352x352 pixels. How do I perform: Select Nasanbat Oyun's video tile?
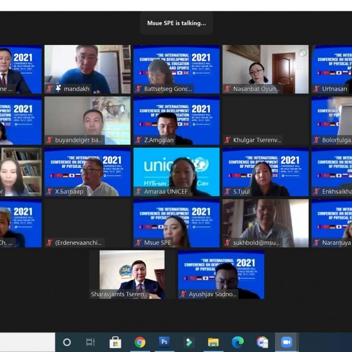click(265, 69)
